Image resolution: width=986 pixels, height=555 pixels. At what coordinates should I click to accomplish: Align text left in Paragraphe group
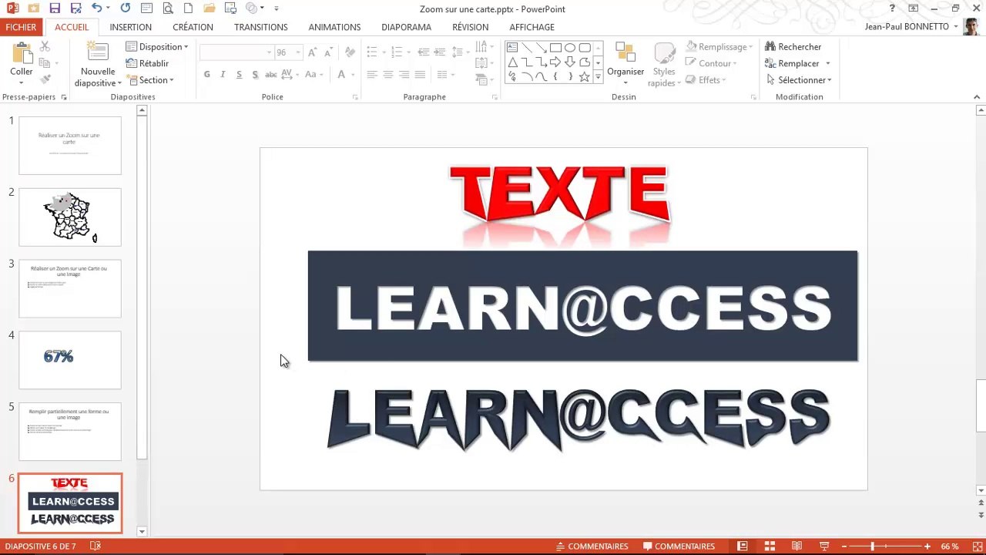tap(371, 75)
